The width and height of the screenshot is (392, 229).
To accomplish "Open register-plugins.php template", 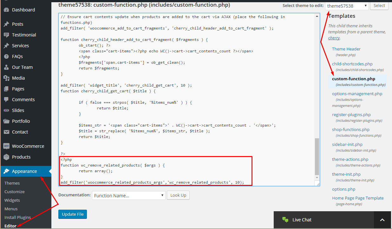I will pyautogui.click(x=351, y=115).
